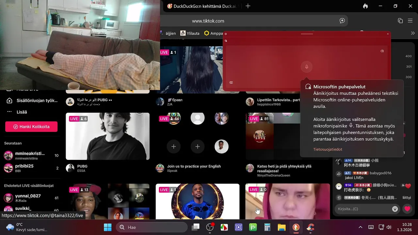Open heppisince1988 channel name

[x=269, y=104]
